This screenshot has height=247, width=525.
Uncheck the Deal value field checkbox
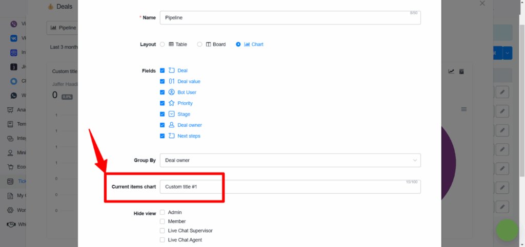[x=163, y=81]
